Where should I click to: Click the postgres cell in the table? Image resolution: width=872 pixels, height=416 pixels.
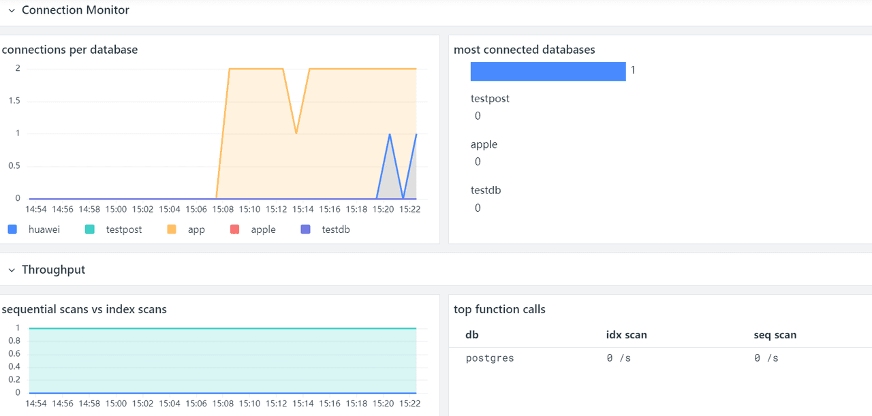[x=489, y=358]
